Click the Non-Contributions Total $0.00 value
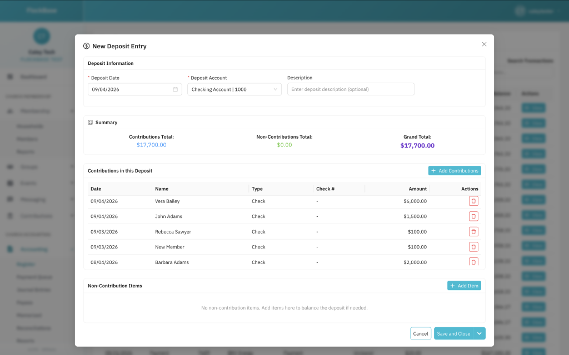 point(284,145)
